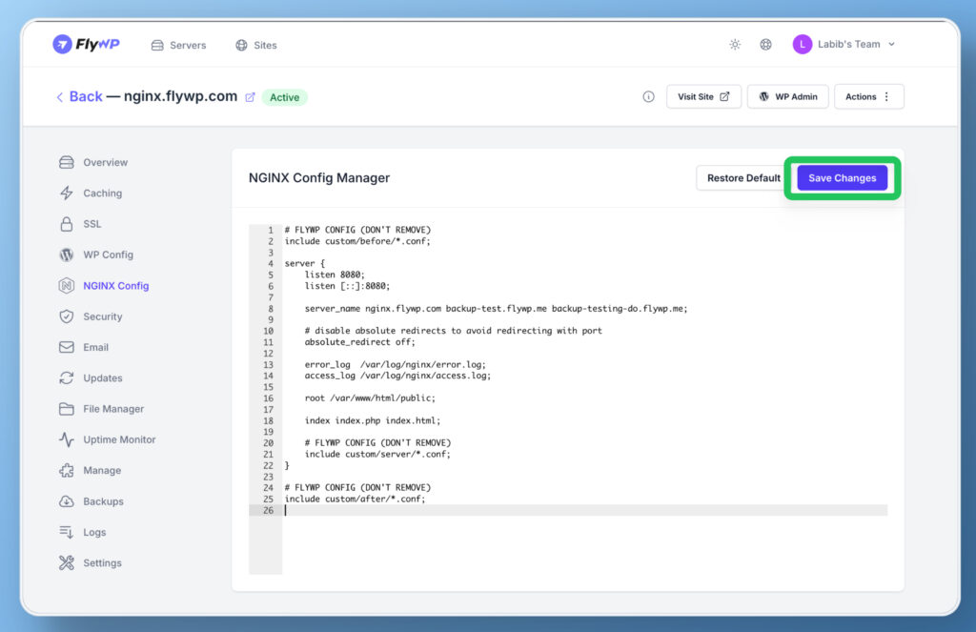Open nginx.flywp.com external link icon
This screenshot has width=976, height=632.
[251, 97]
